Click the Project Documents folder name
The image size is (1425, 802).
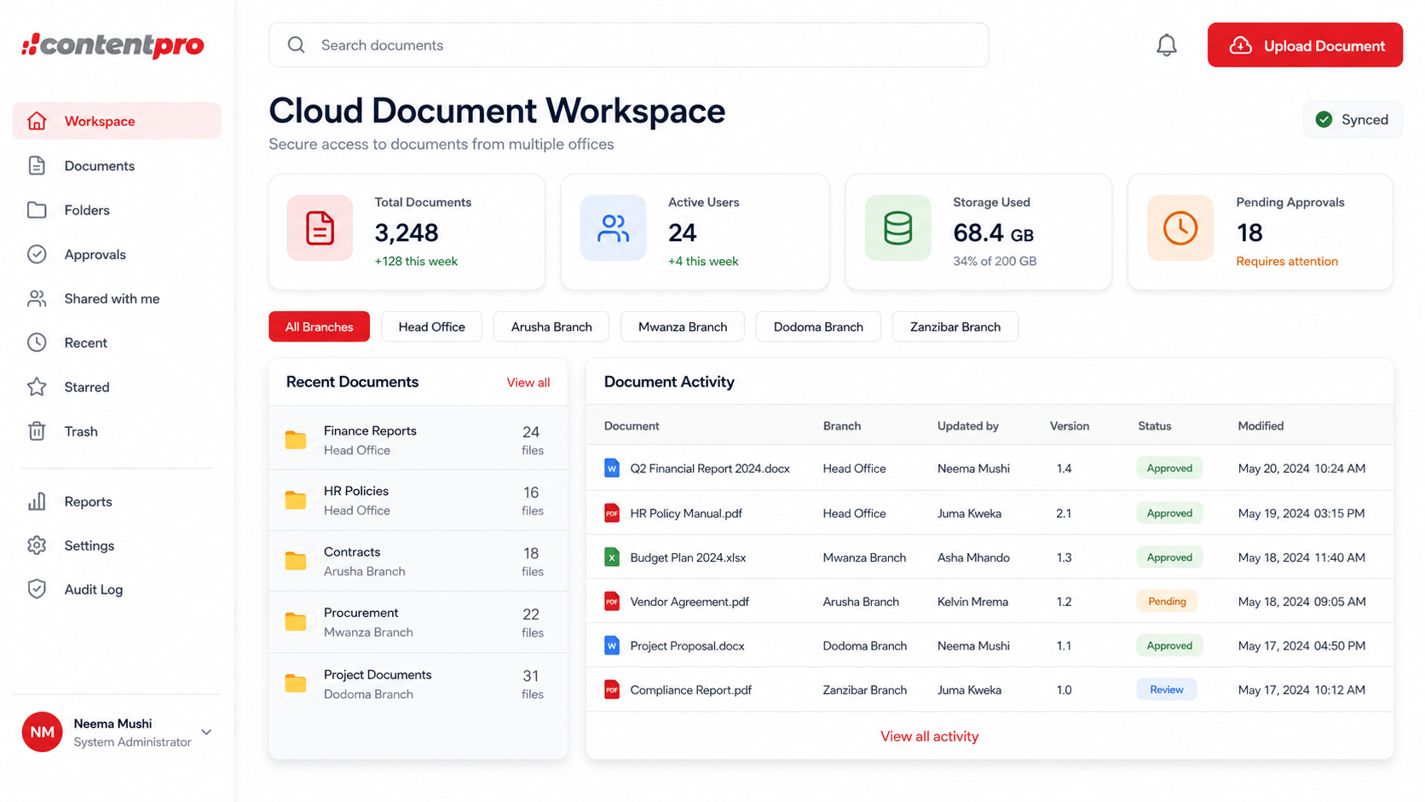[378, 675]
